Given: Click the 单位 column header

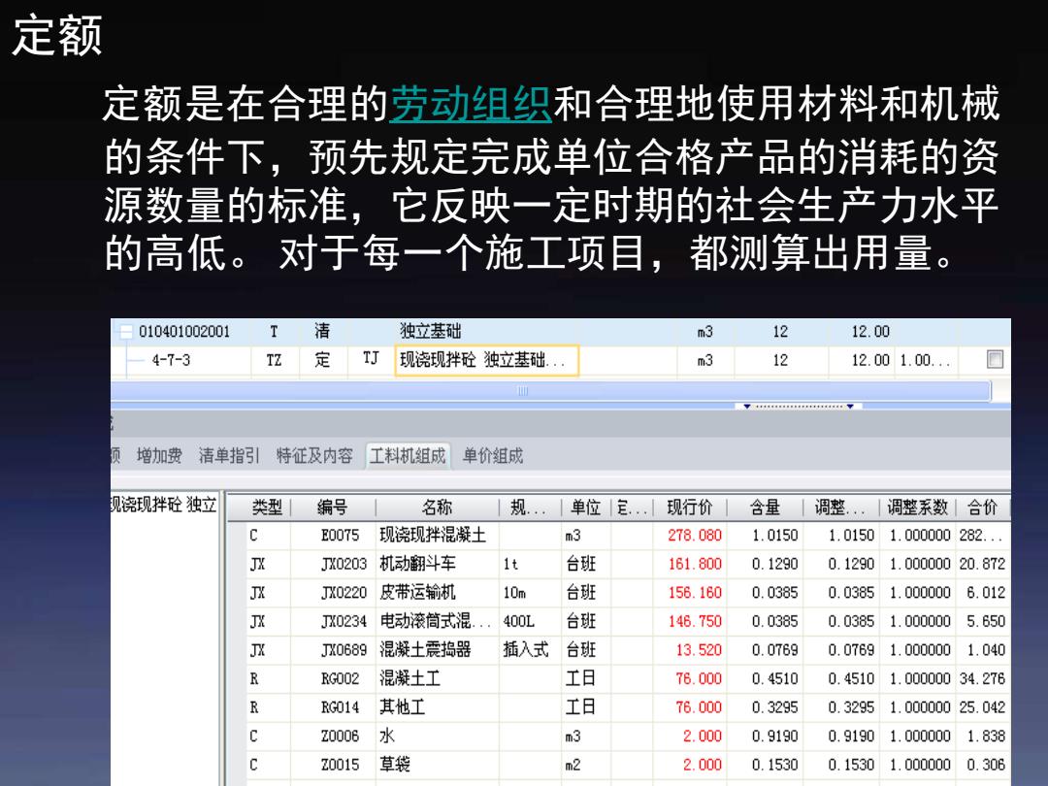Looking at the screenshot, I should coord(585,508).
